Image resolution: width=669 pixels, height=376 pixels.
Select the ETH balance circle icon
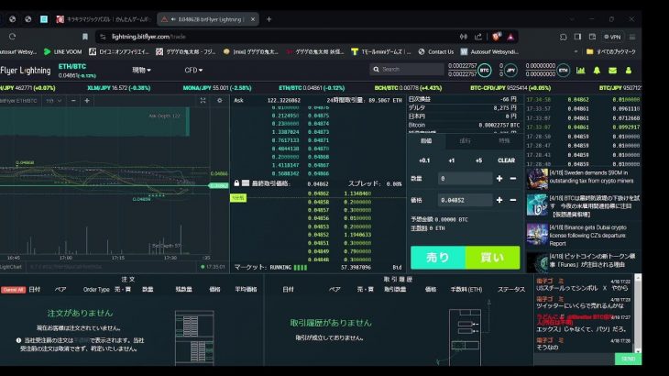point(564,71)
